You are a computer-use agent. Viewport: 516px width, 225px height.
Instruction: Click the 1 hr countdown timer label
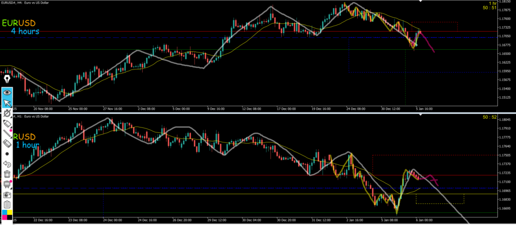[x=506, y=4]
